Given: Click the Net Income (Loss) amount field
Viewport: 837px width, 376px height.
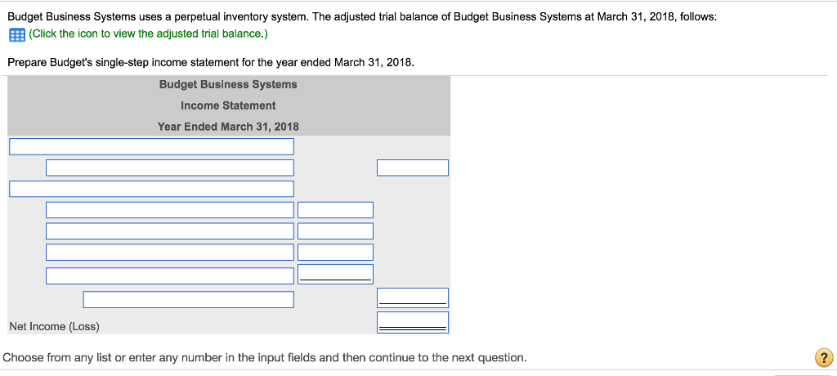Looking at the screenshot, I should [x=413, y=322].
